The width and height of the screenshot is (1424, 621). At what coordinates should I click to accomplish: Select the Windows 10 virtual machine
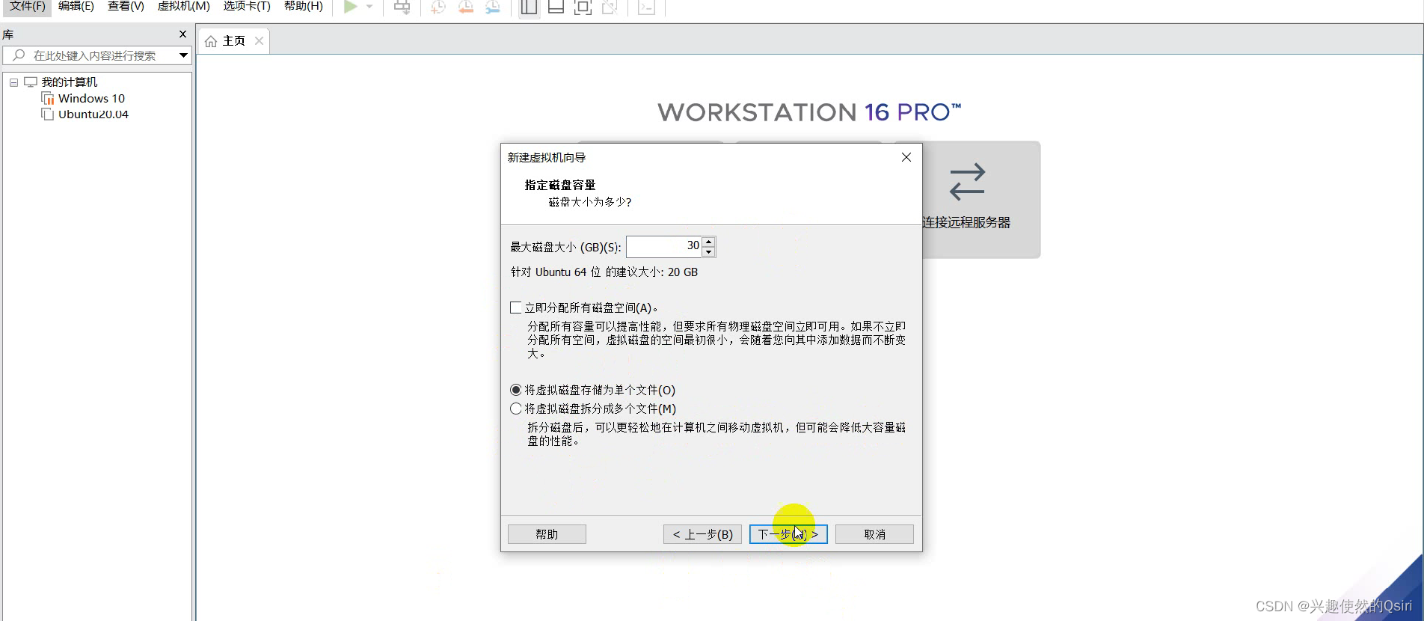pyautogui.click(x=91, y=99)
